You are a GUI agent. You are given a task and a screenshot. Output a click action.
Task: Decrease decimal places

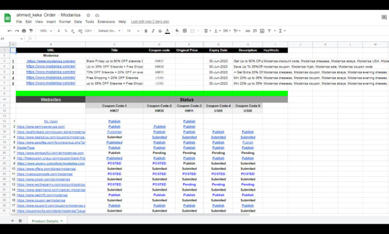(73, 31)
